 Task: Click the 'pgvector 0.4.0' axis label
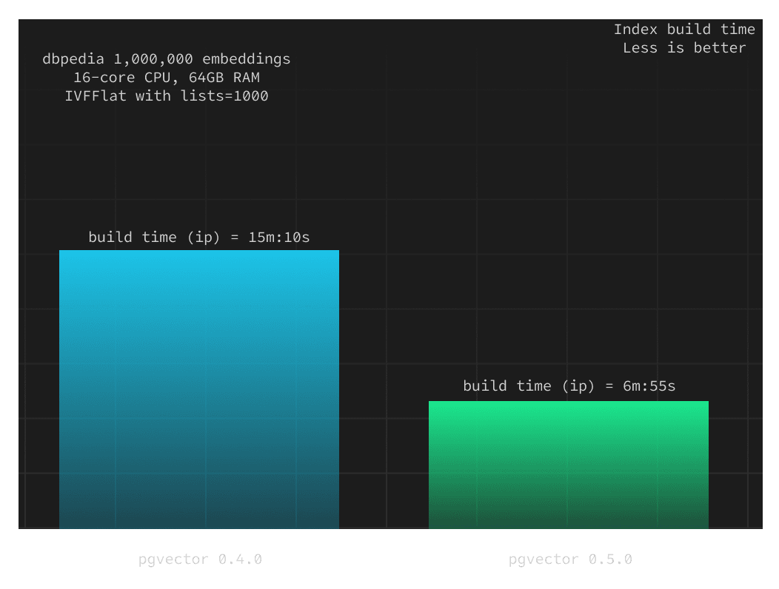click(x=200, y=559)
